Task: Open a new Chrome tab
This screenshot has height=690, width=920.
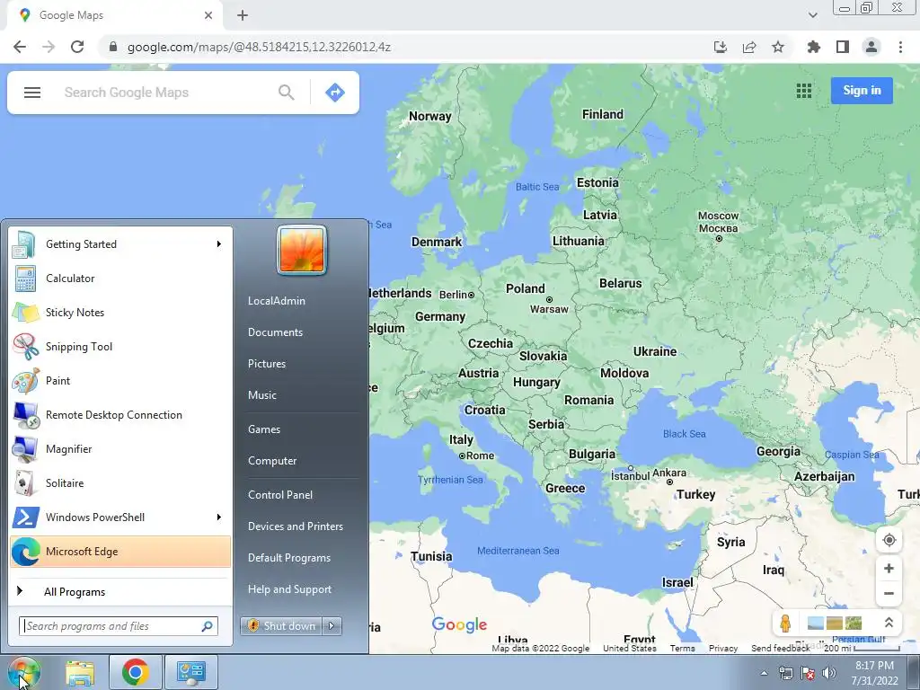Action: click(x=243, y=16)
